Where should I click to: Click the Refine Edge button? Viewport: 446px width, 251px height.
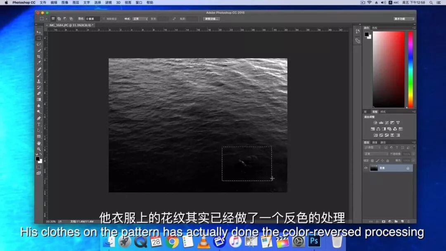pyautogui.click(x=211, y=19)
